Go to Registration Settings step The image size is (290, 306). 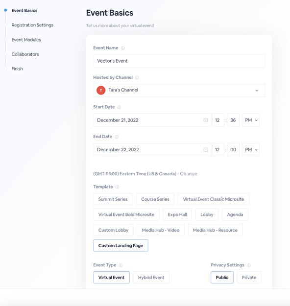click(32, 25)
